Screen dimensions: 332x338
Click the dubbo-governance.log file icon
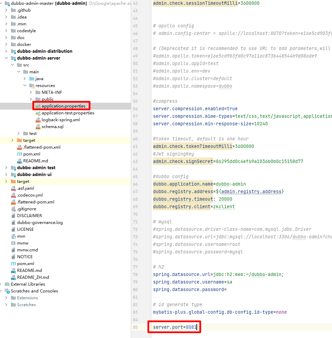click(x=13, y=223)
